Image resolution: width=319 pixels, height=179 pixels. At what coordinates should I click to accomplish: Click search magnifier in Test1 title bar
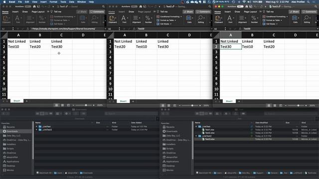click(x=103, y=6)
